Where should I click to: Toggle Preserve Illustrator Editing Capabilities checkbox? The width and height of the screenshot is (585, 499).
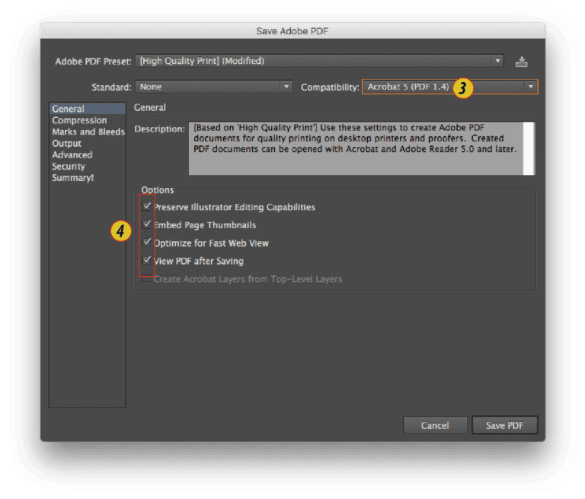click(x=146, y=206)
